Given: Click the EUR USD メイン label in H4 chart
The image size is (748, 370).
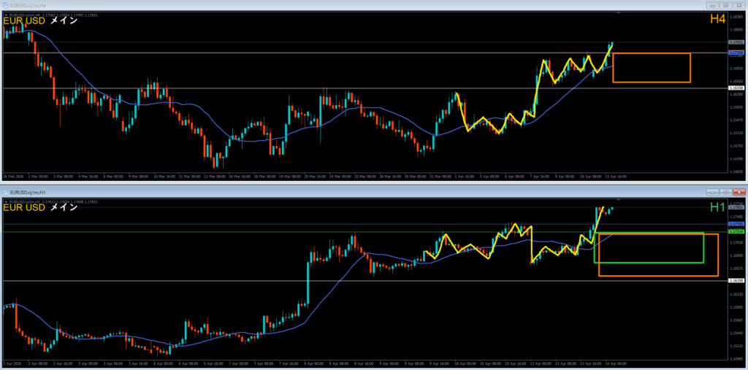Looking at the screenshot, I should pos(41,21).
